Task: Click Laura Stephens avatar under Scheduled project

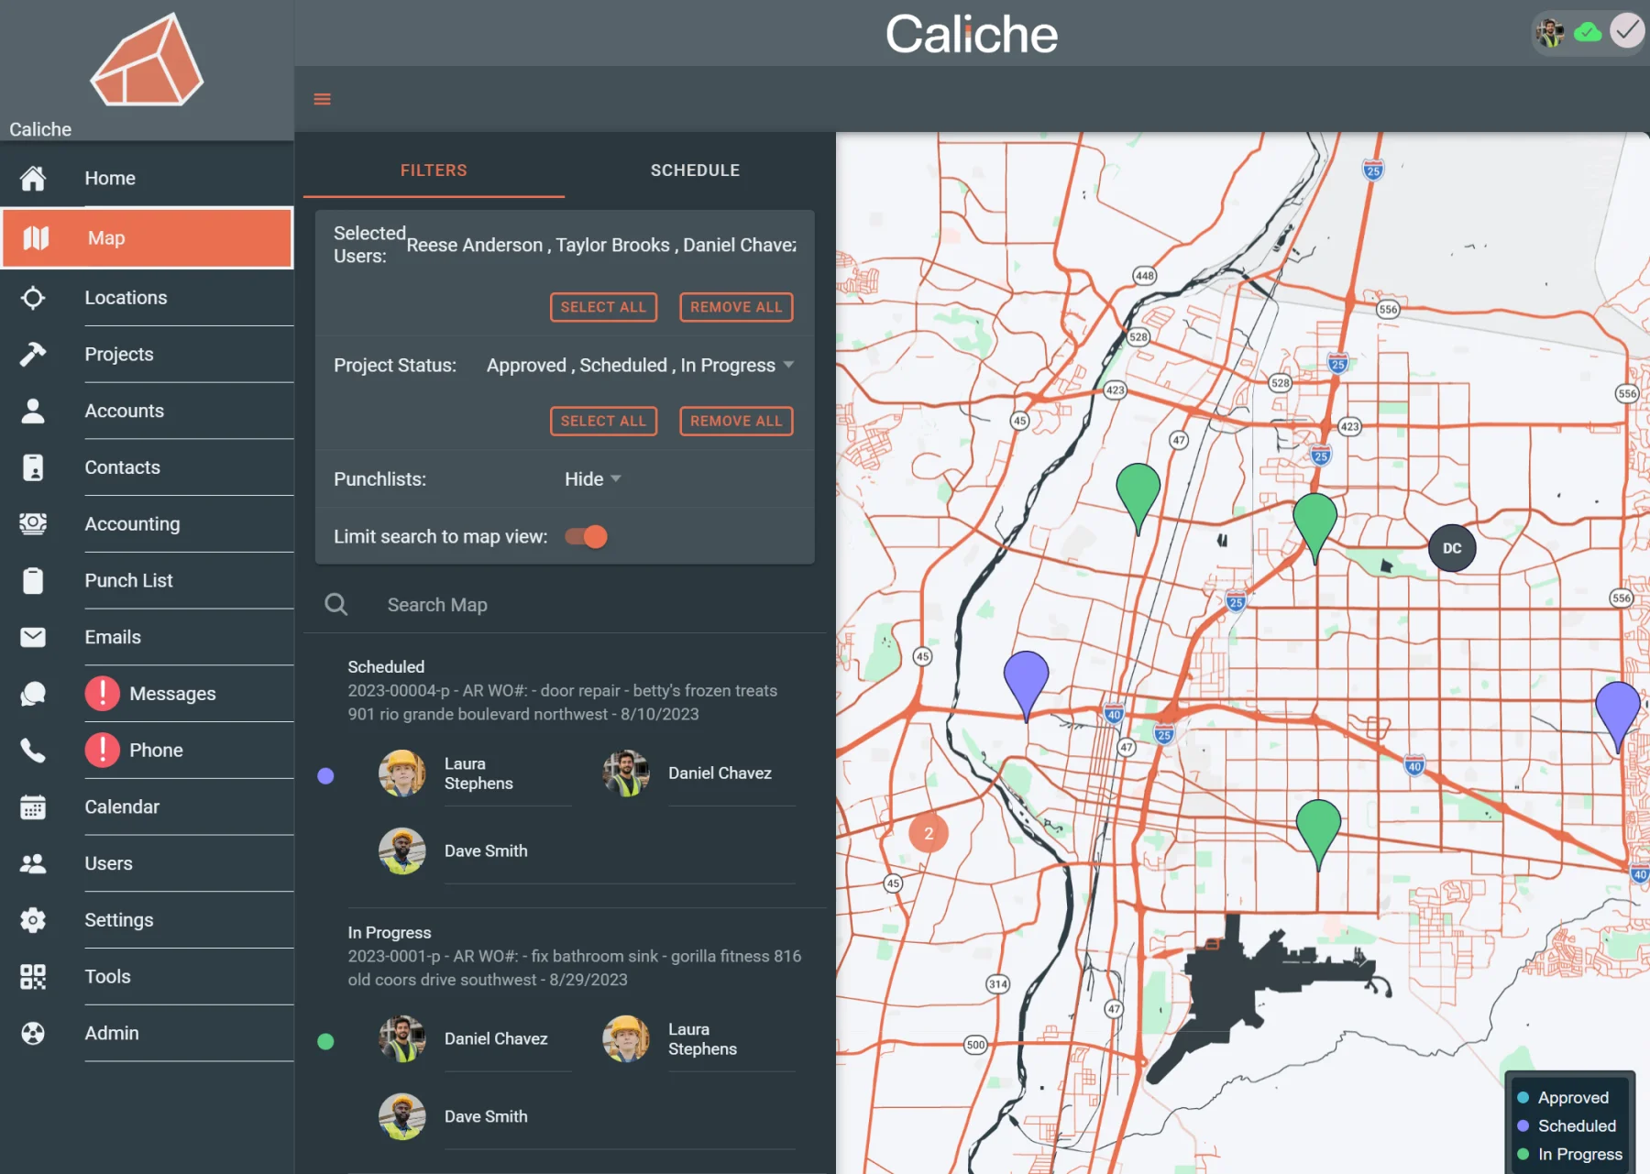Action: 402,774
